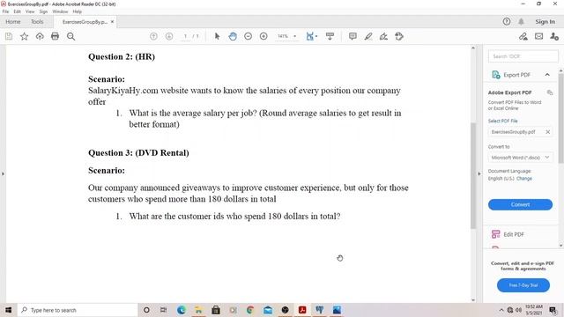The image size is (564, 317).
Task: Open the Help menu
Action: point(77,11)
